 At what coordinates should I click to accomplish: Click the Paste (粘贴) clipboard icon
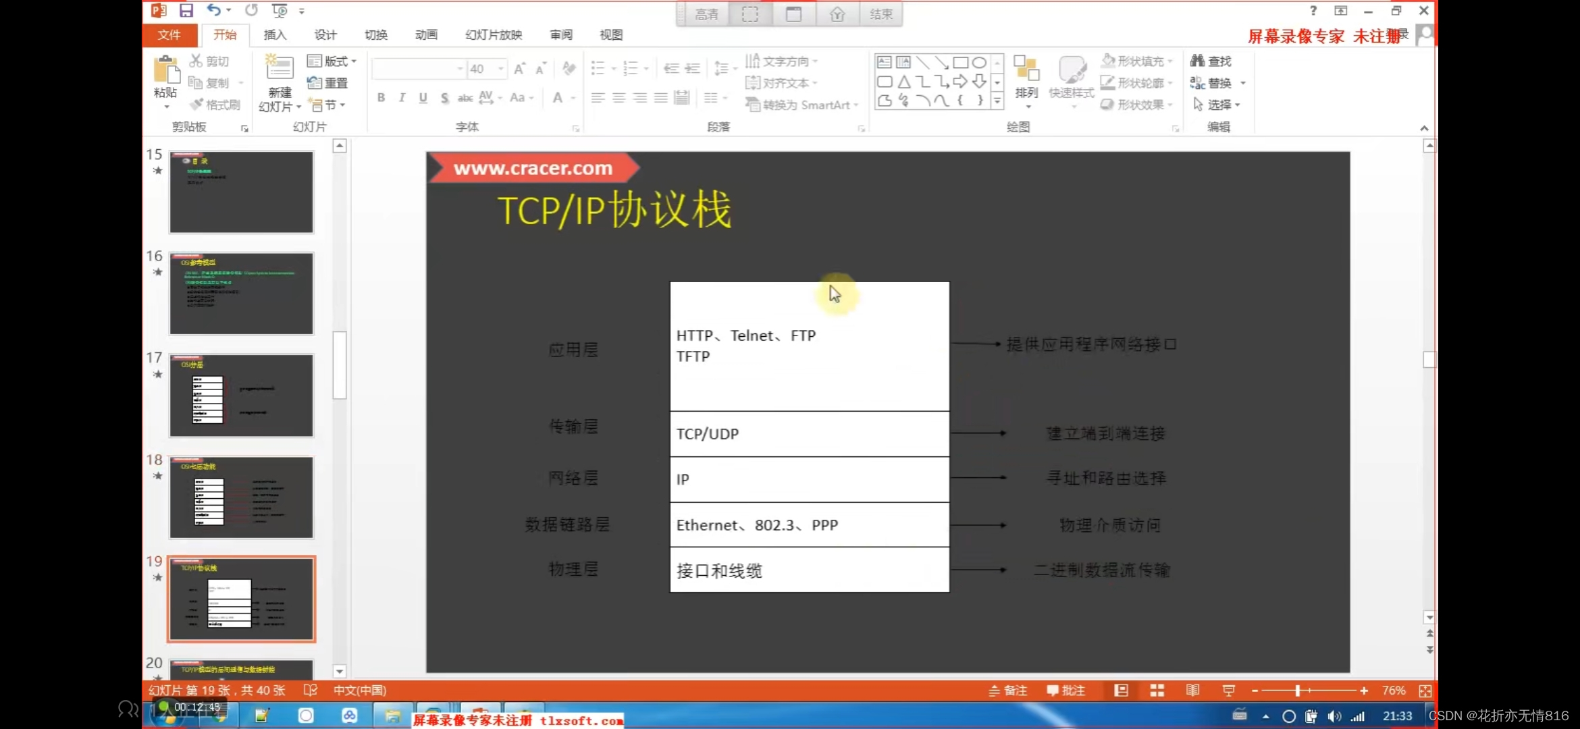tap(166, 70)
